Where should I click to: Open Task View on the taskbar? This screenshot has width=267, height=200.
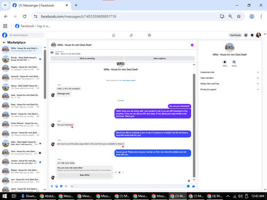click(14, 196)
